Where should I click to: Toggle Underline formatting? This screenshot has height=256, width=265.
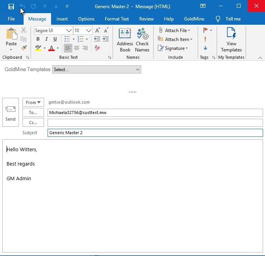(x=55, y=39)
